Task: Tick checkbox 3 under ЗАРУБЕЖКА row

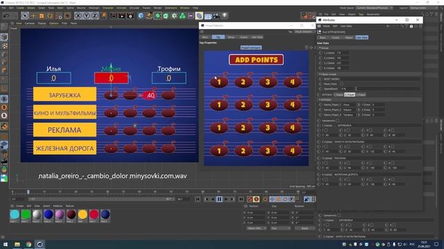Action: (x=370, y=131)
